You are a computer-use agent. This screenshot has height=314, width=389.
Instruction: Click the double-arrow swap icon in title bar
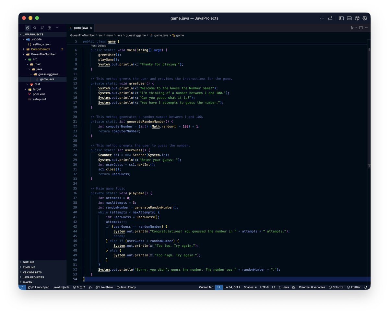330,18
